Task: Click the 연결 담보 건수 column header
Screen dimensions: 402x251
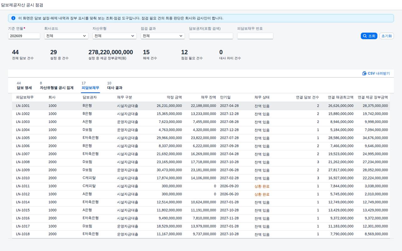Action: click(x=307, y=98)
